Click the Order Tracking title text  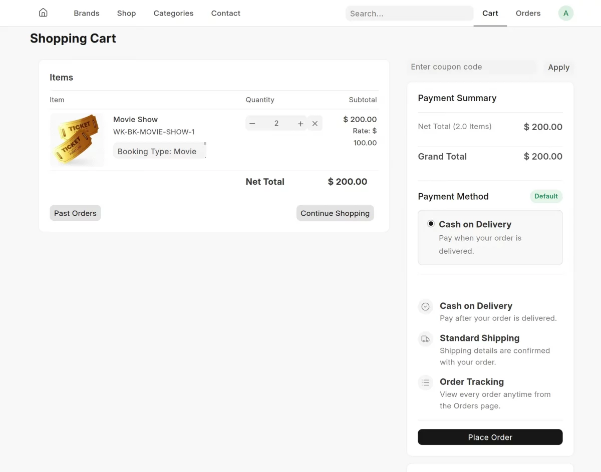(x=472, y=381)
